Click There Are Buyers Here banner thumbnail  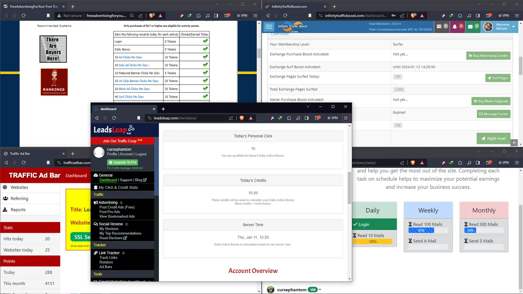pyautogui.click(x=53, y=49)
